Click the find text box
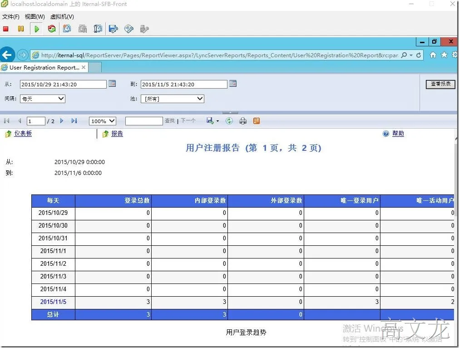The image size is (459, 348). 144,121
